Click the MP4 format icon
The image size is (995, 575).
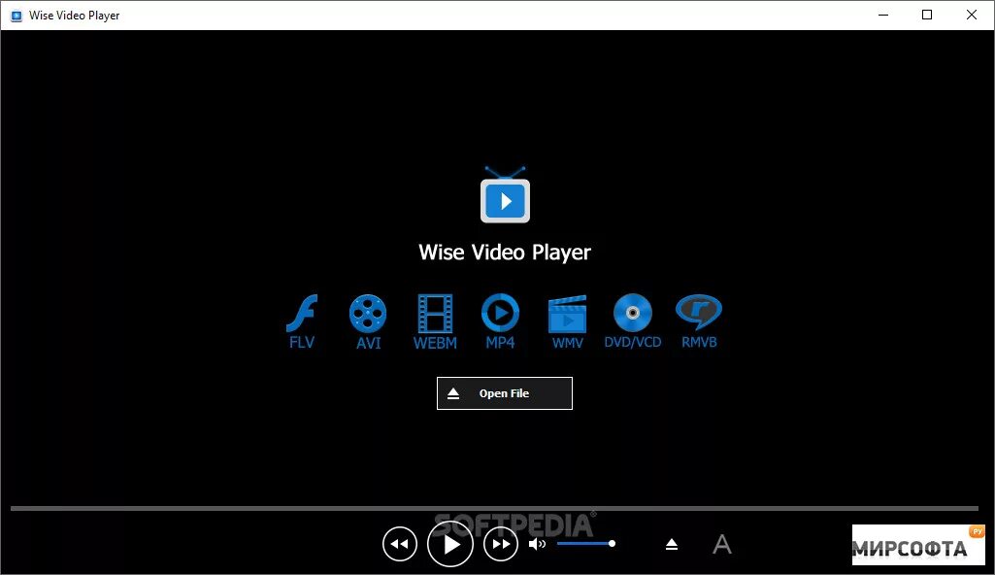[500, 321]
